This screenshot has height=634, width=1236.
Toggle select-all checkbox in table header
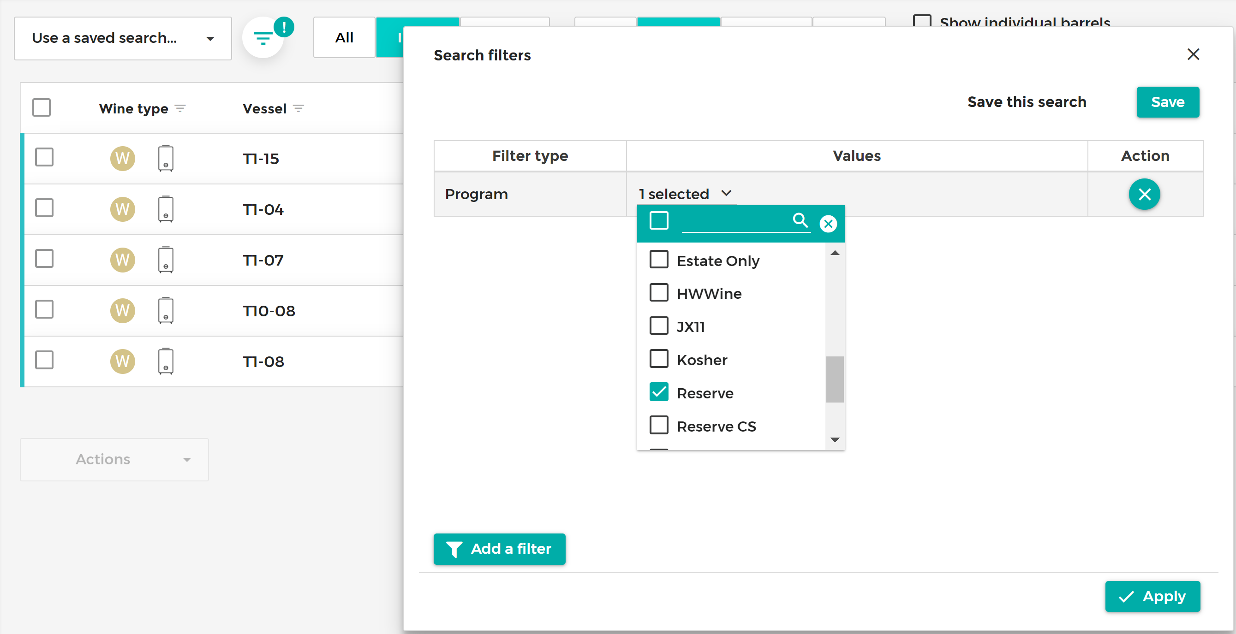(x=41, y=107)
